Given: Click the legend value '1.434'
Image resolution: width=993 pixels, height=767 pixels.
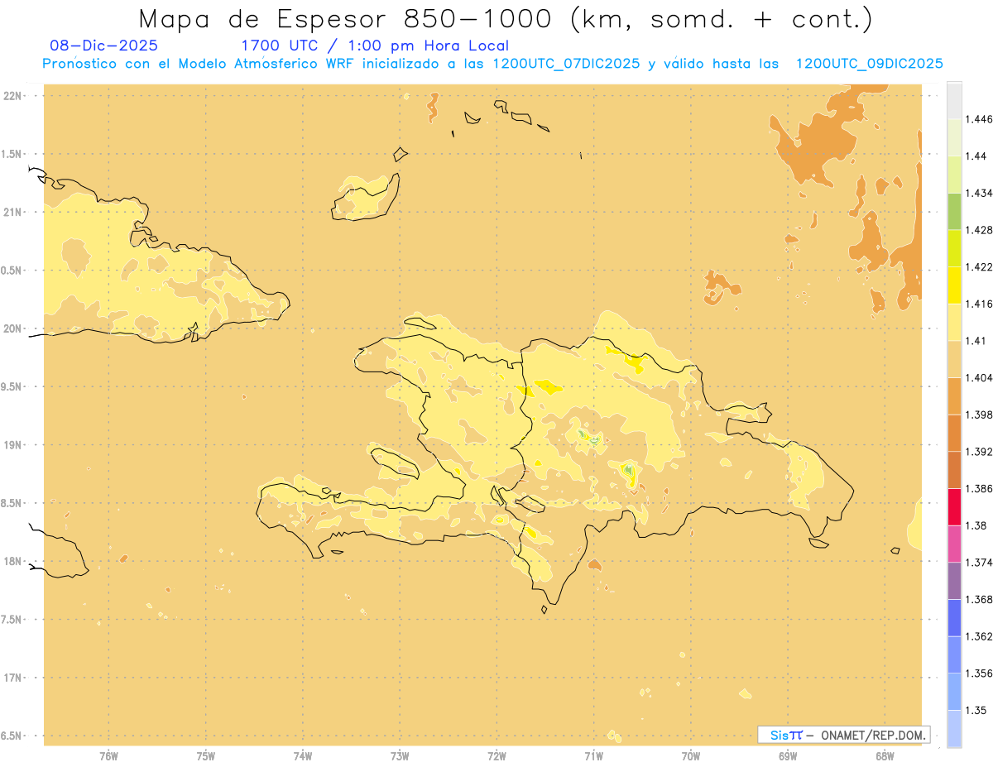Looking at the screenshot, I should [979, 193].
